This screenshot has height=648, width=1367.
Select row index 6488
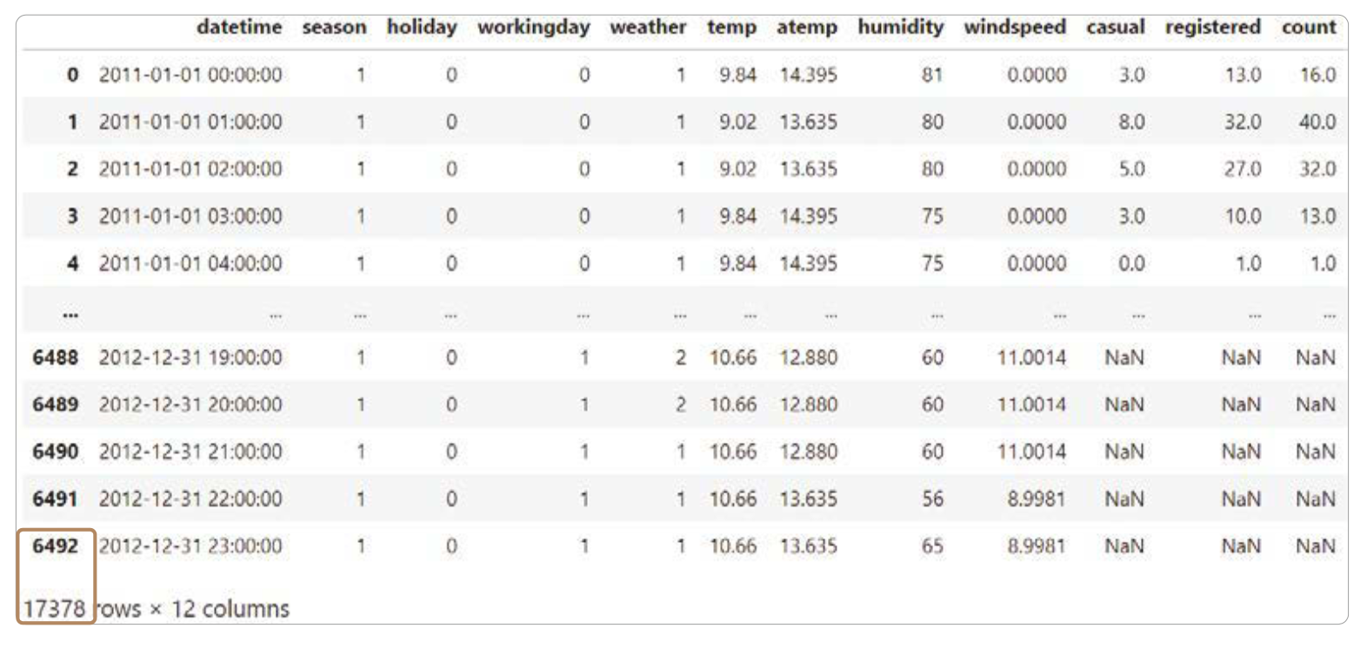(x=55, y=358)
